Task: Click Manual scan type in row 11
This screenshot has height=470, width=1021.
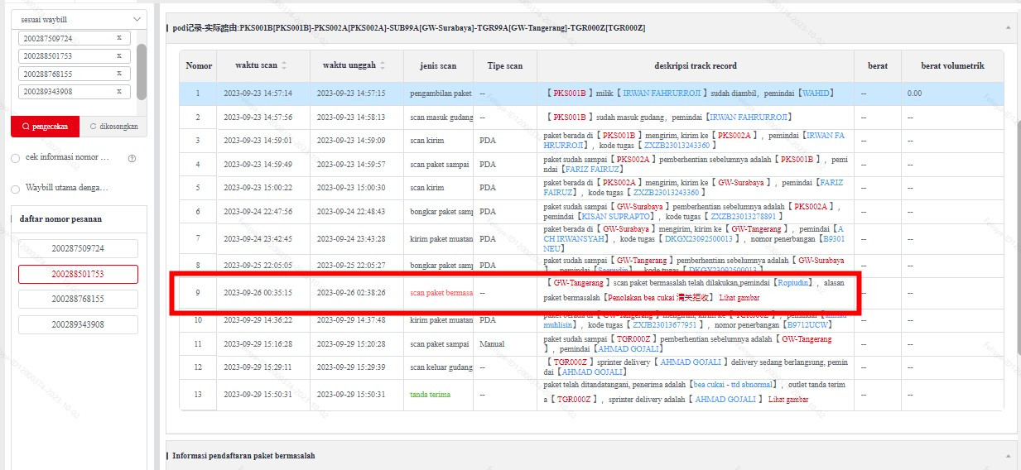Action: 492,343
